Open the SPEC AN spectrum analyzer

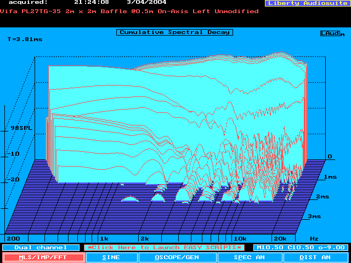click(x=250, y=257)
